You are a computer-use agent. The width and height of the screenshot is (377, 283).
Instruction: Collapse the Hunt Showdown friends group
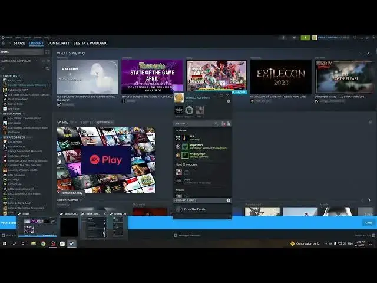(x=186, y=164)
